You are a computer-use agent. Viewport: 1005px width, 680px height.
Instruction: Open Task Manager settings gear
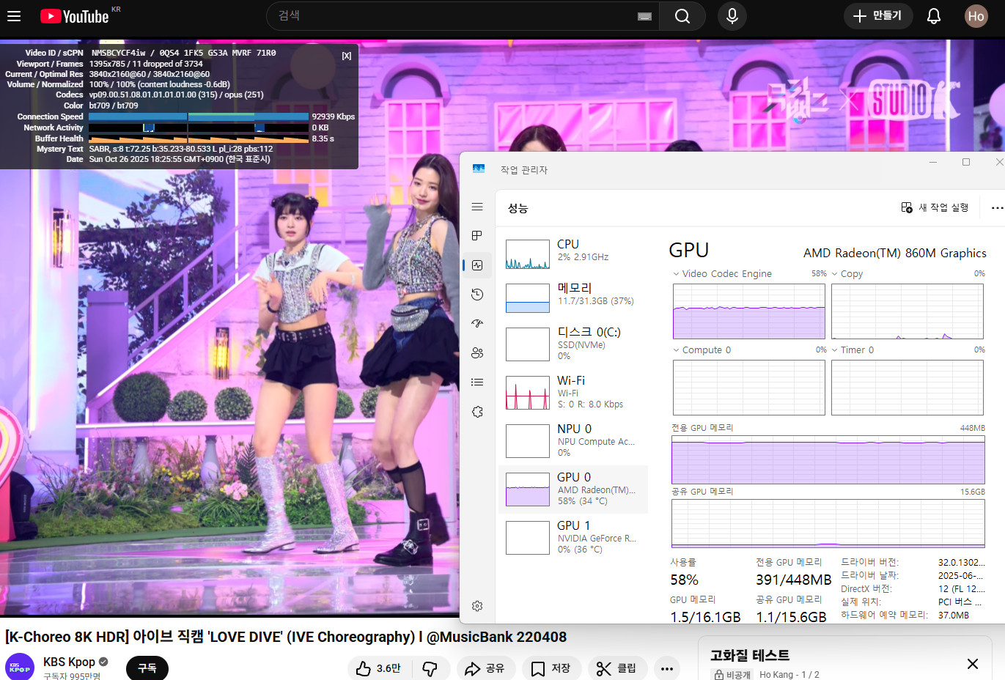(477, 606)
